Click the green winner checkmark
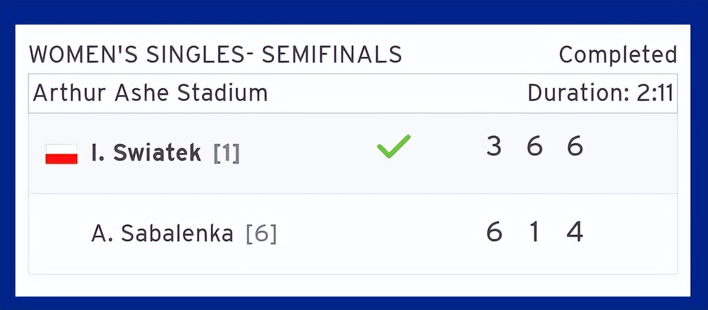Screen dimensions: 708x310 (393, 146)
